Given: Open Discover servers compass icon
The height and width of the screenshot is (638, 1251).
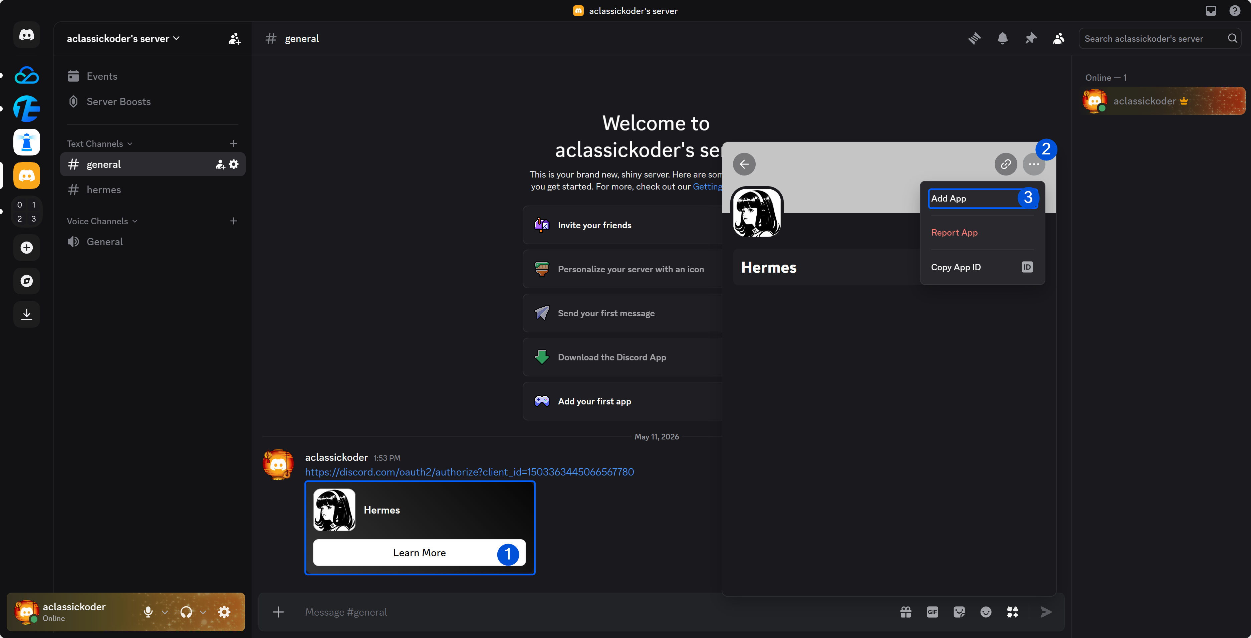Looking at the screenshot, I should click(27, 281).
